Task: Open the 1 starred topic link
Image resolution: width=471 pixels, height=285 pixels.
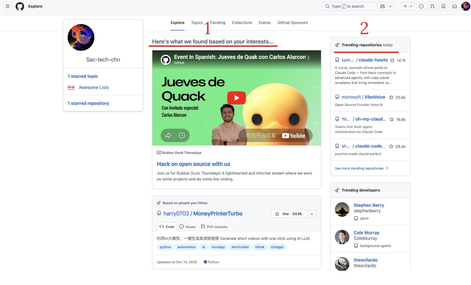Action: click(83, 76)
